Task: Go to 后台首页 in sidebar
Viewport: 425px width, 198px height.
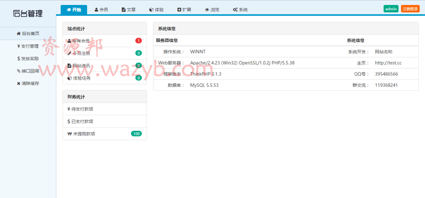Action: (x=28, y=34)
